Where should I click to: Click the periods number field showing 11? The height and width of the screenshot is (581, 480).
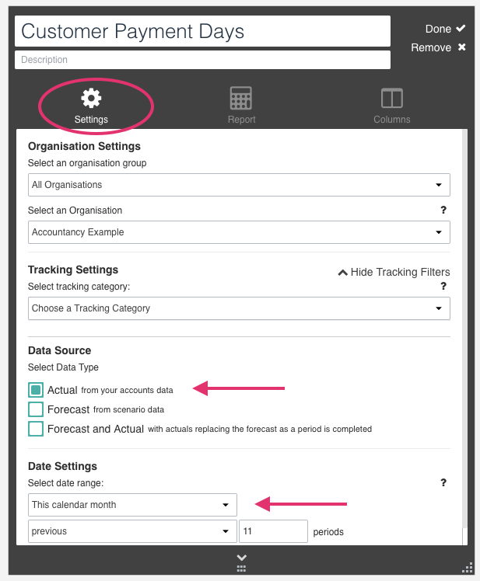coord(273,531)
